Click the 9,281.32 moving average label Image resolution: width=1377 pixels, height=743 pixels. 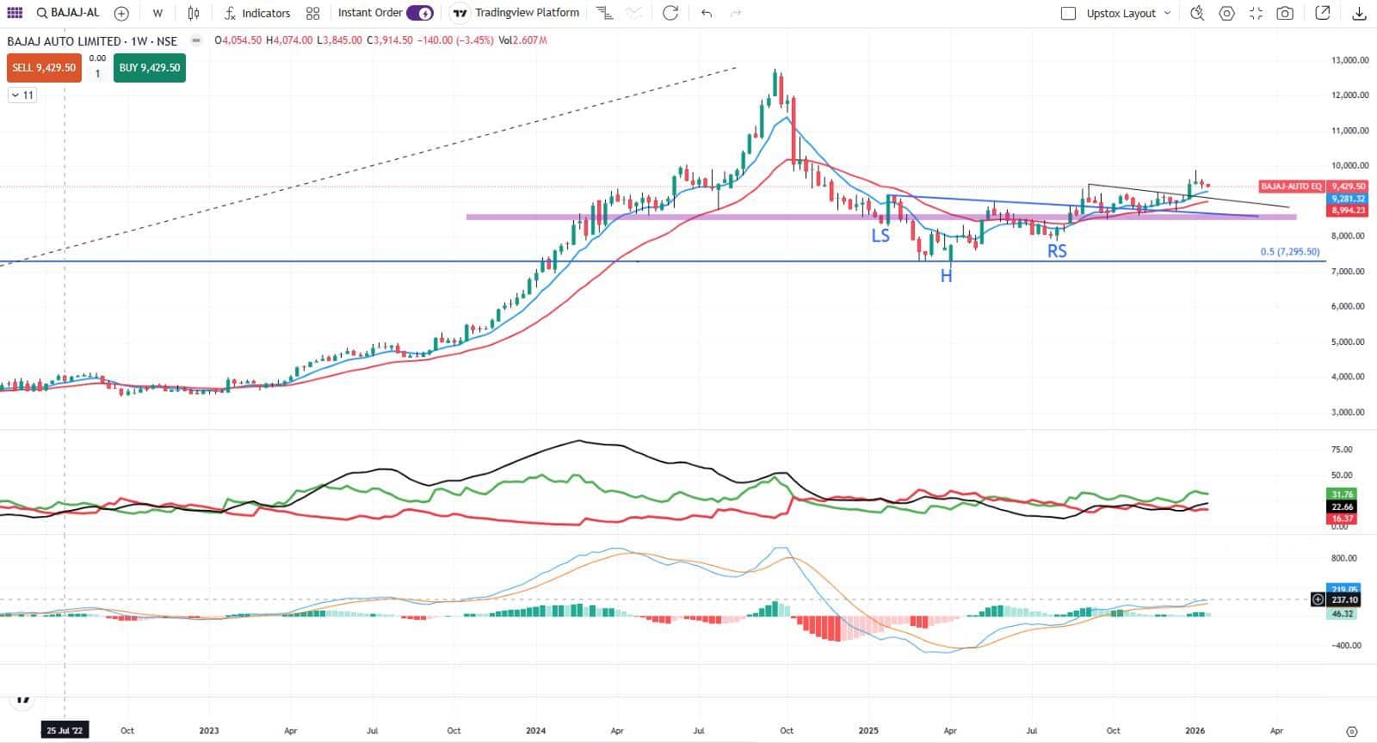pos(1348,199)
